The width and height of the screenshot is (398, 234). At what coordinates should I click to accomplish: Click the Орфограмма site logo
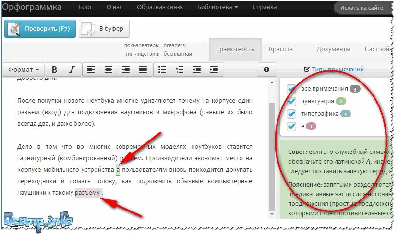[32, 7]
